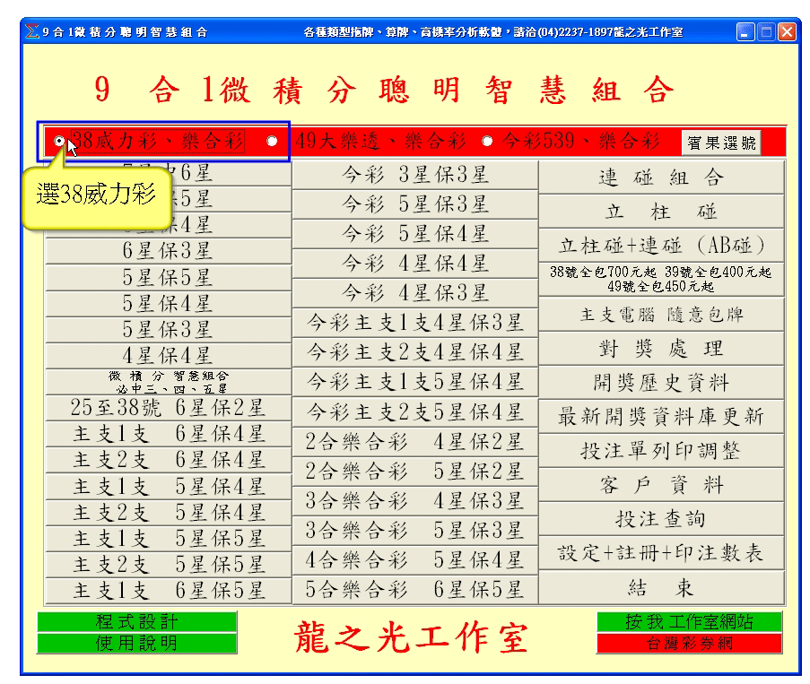Click the 今彩主支1支5星保4星 button
The width and height of the screenshot is (810, 684).
pos(414,382)
